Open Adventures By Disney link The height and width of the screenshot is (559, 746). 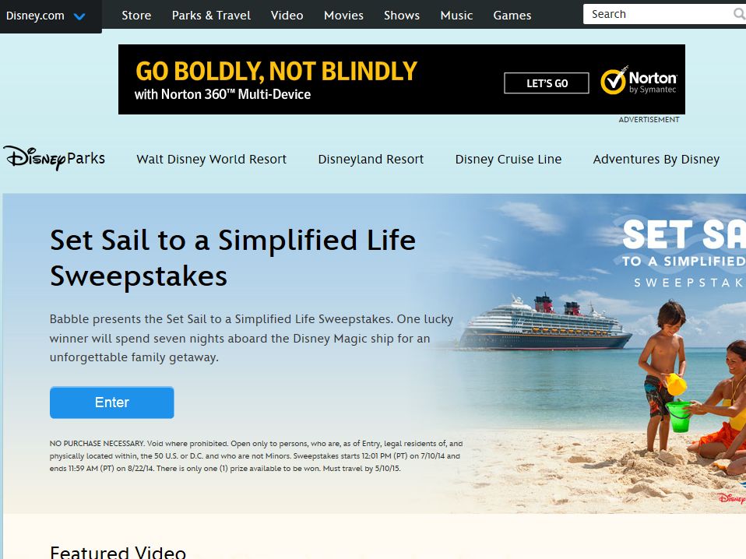pyautogui.click(x=656, y=159)
